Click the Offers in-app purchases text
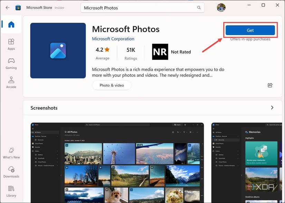 [x=250, y=39]
